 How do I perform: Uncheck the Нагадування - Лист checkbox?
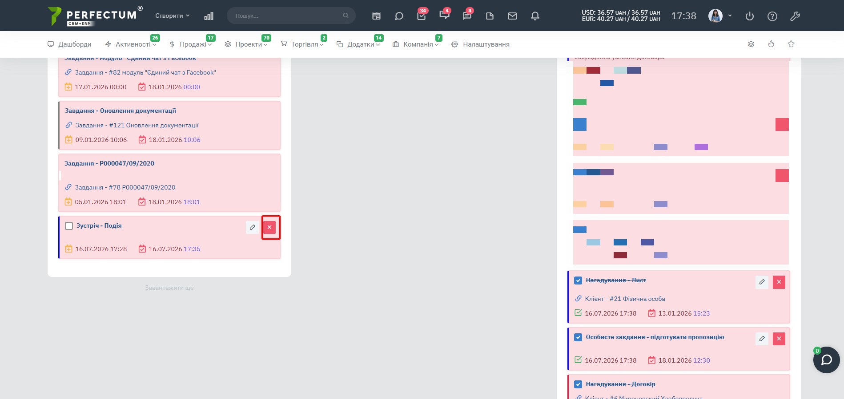click(578, 280)
